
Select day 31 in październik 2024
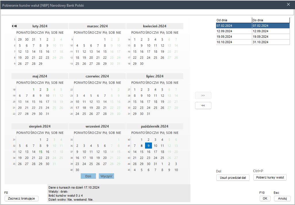(x=155, y=164)
